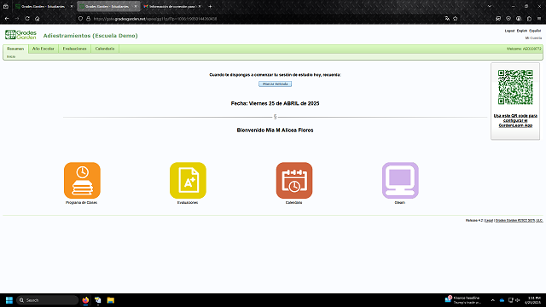
Task: Close the active Grades Garden tab
Action: pyautogui.click(x=136, y=6)
